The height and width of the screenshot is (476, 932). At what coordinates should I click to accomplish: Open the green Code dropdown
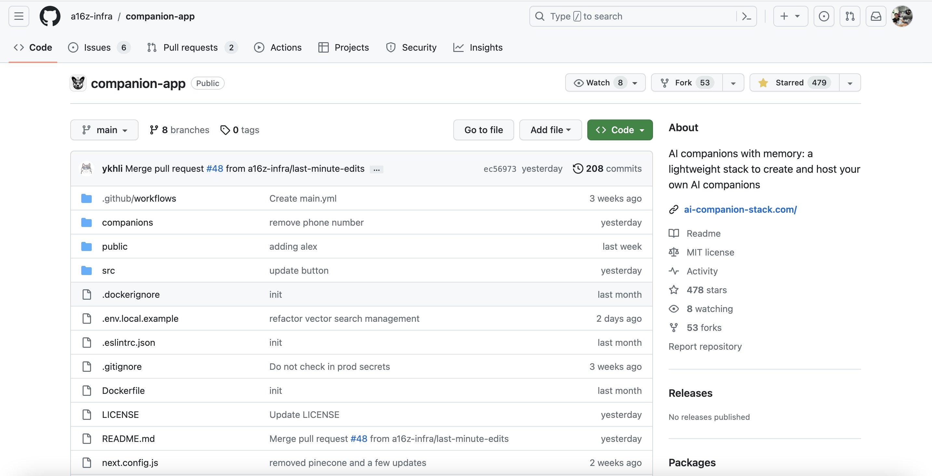[x=619, y=130]
